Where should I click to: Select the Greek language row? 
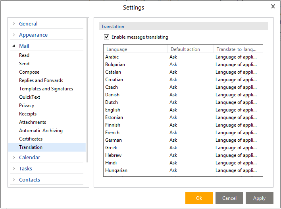pyautogui.click(x=183, y=148)
